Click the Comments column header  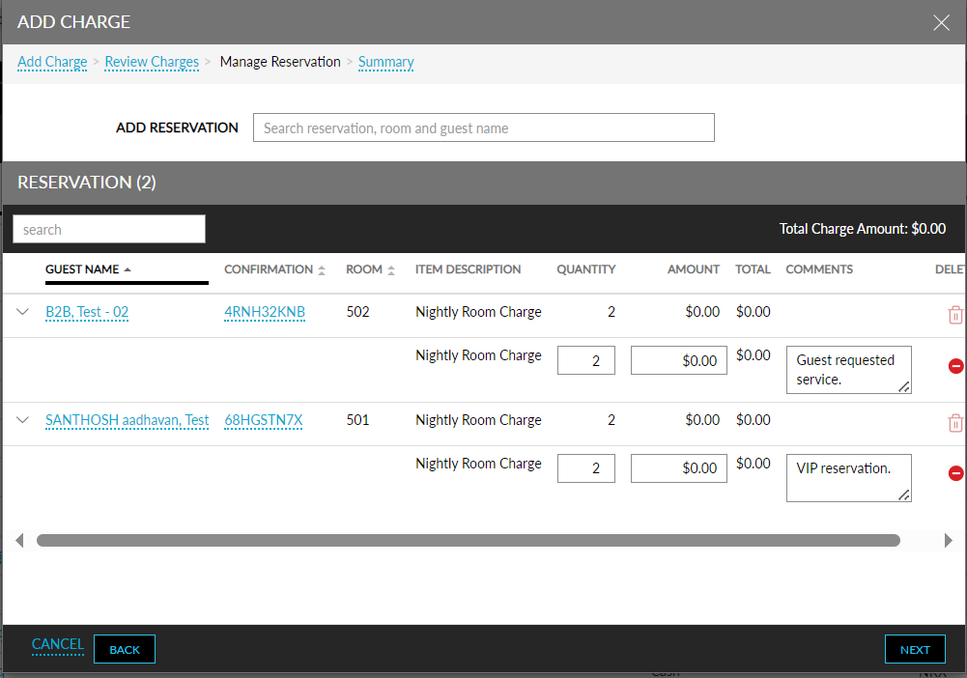(819, 269)
